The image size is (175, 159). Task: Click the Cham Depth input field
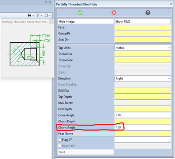tap(143, 121)
